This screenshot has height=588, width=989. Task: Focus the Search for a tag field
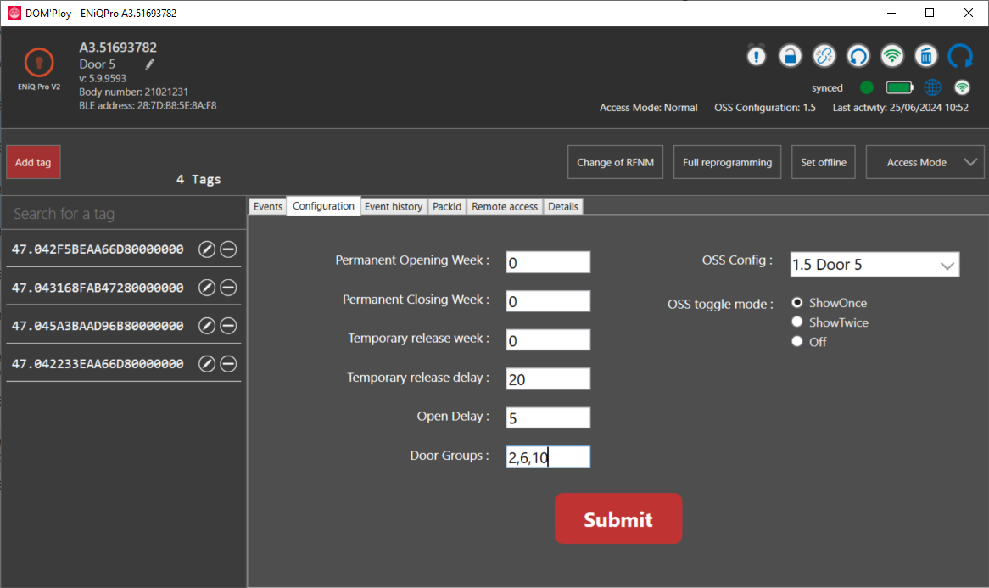(x=124, y=214)
